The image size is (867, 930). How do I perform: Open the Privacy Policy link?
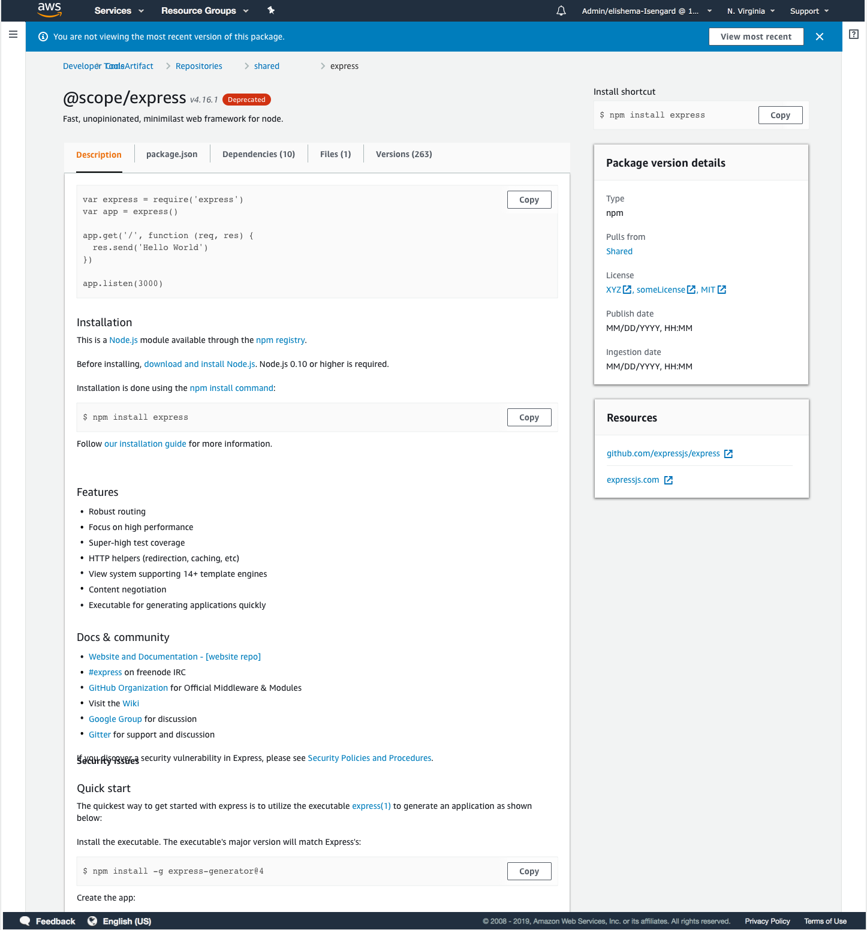pos(767,921)
